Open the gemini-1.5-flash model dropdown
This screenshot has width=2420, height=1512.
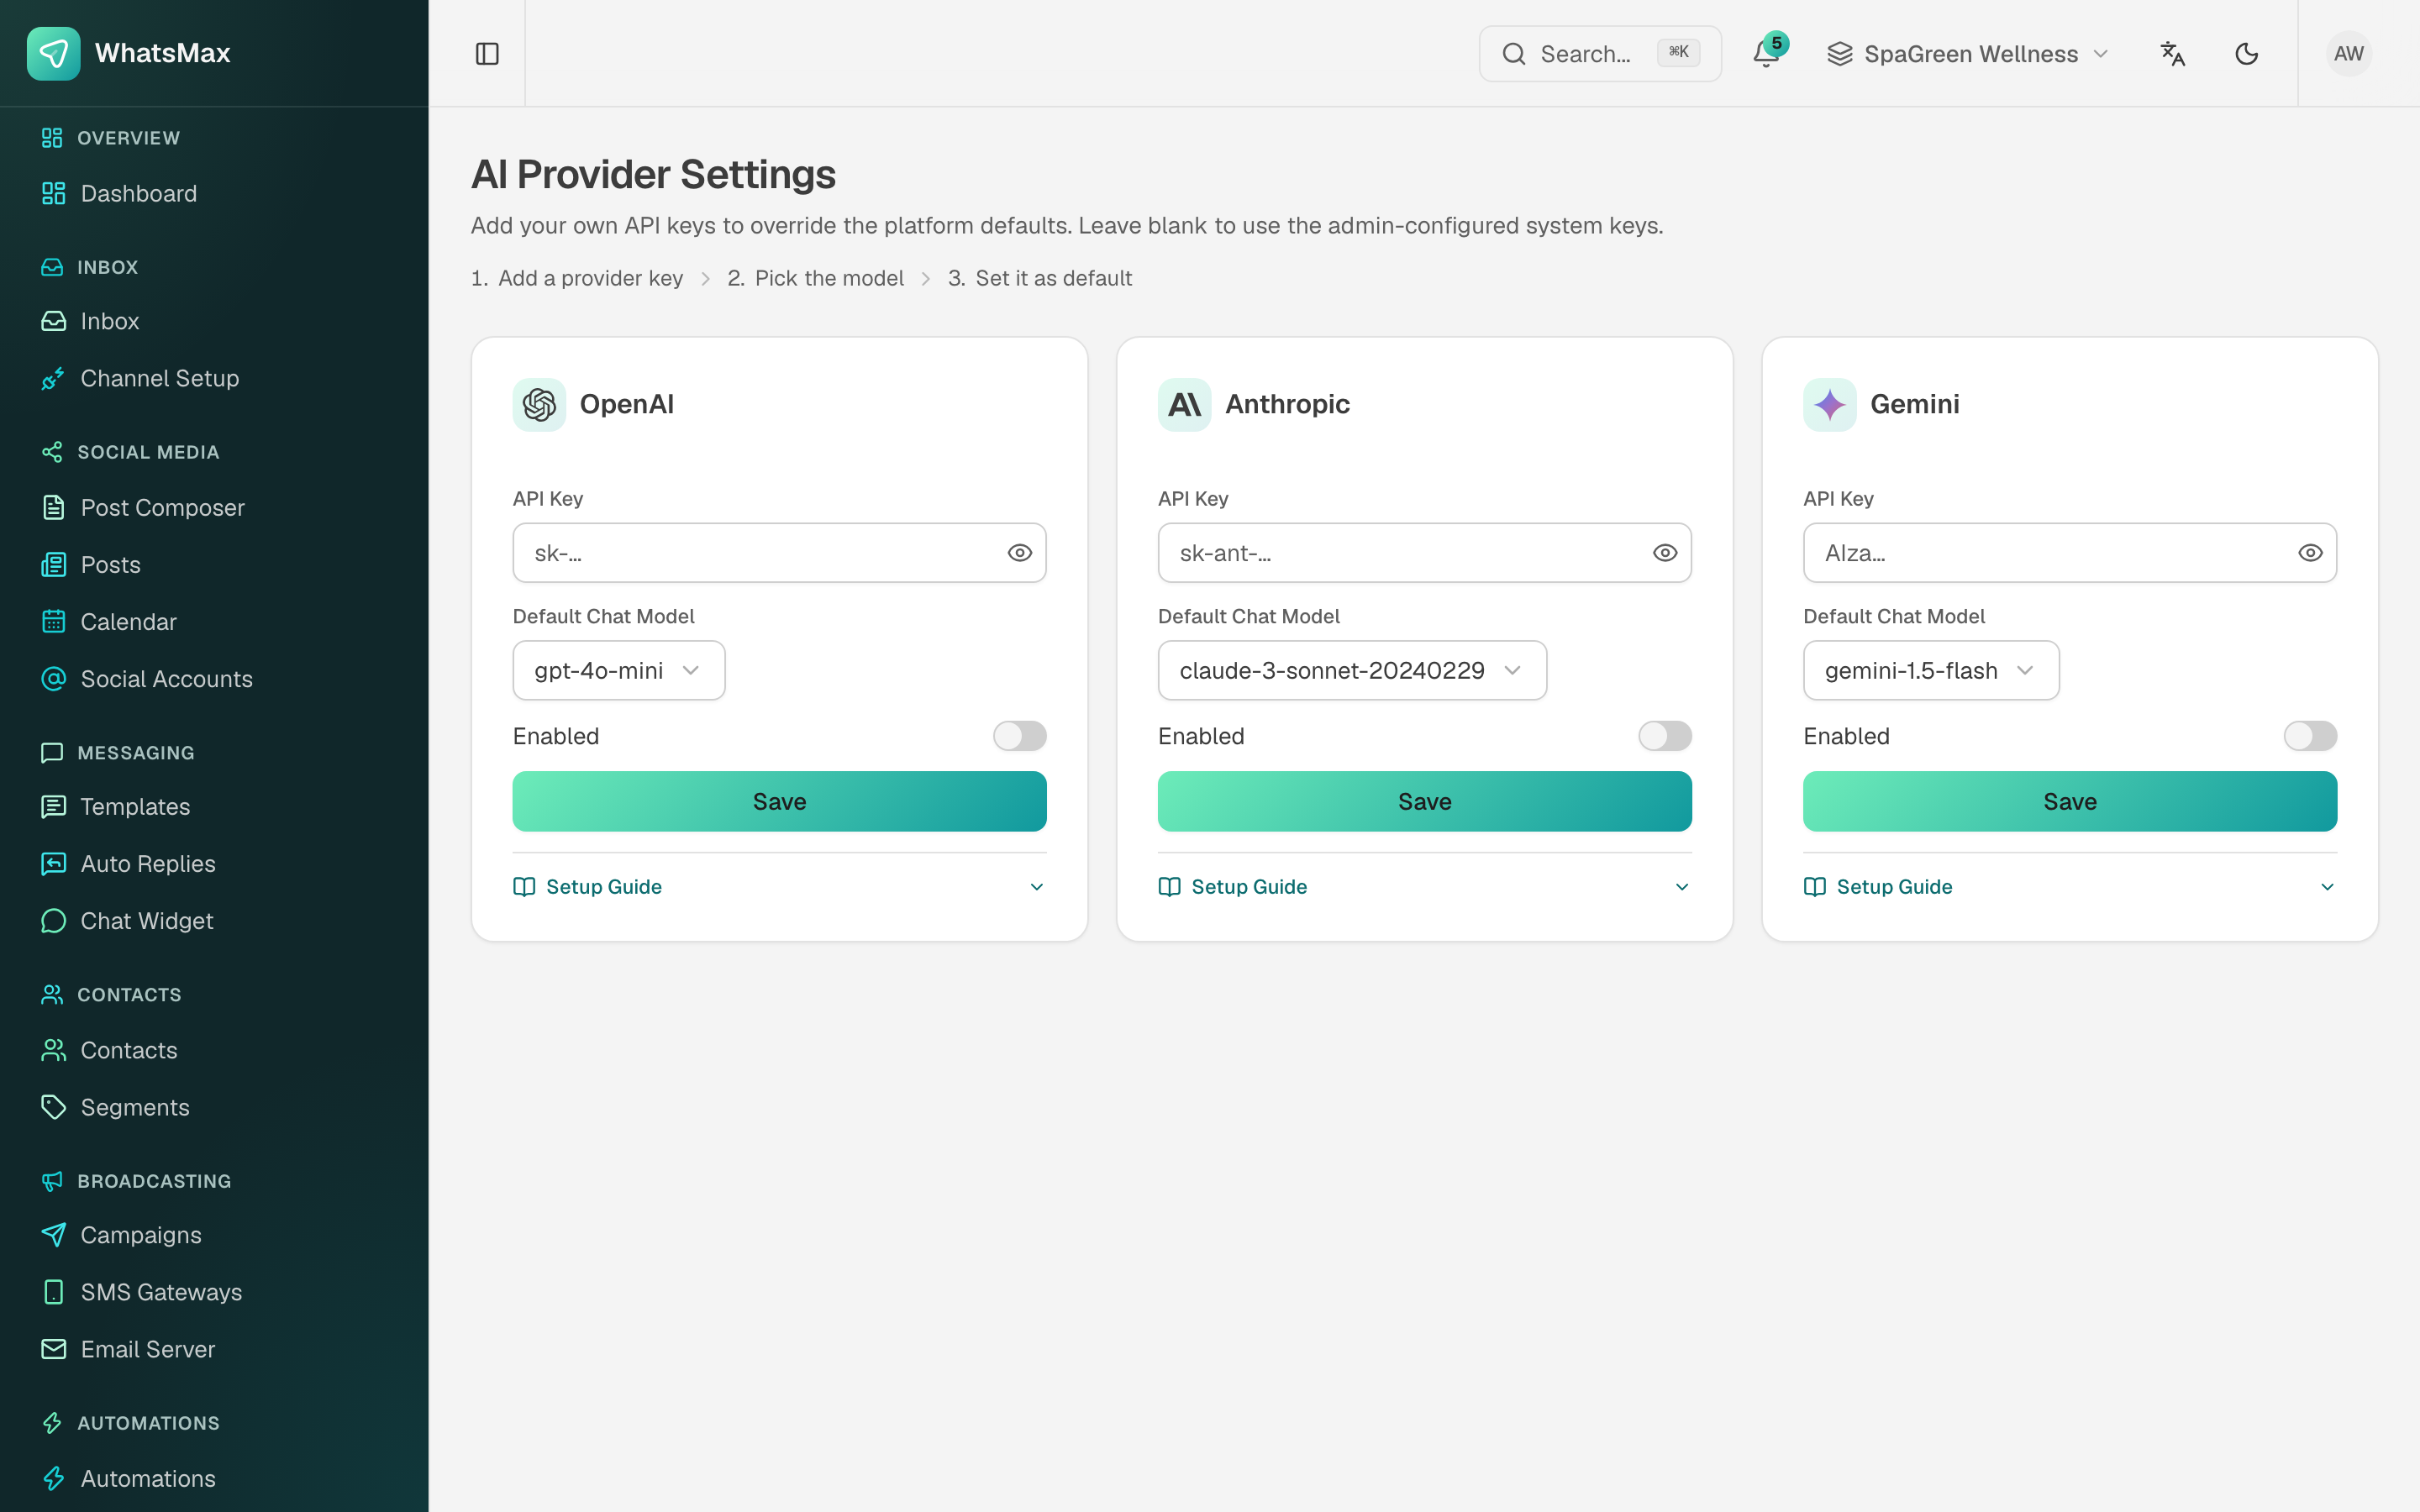point(1930,670)
